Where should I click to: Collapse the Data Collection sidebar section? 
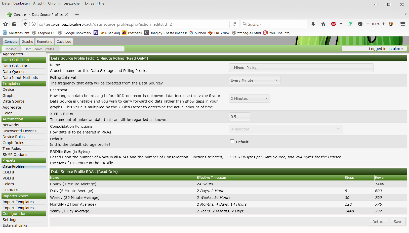[24, 60]
